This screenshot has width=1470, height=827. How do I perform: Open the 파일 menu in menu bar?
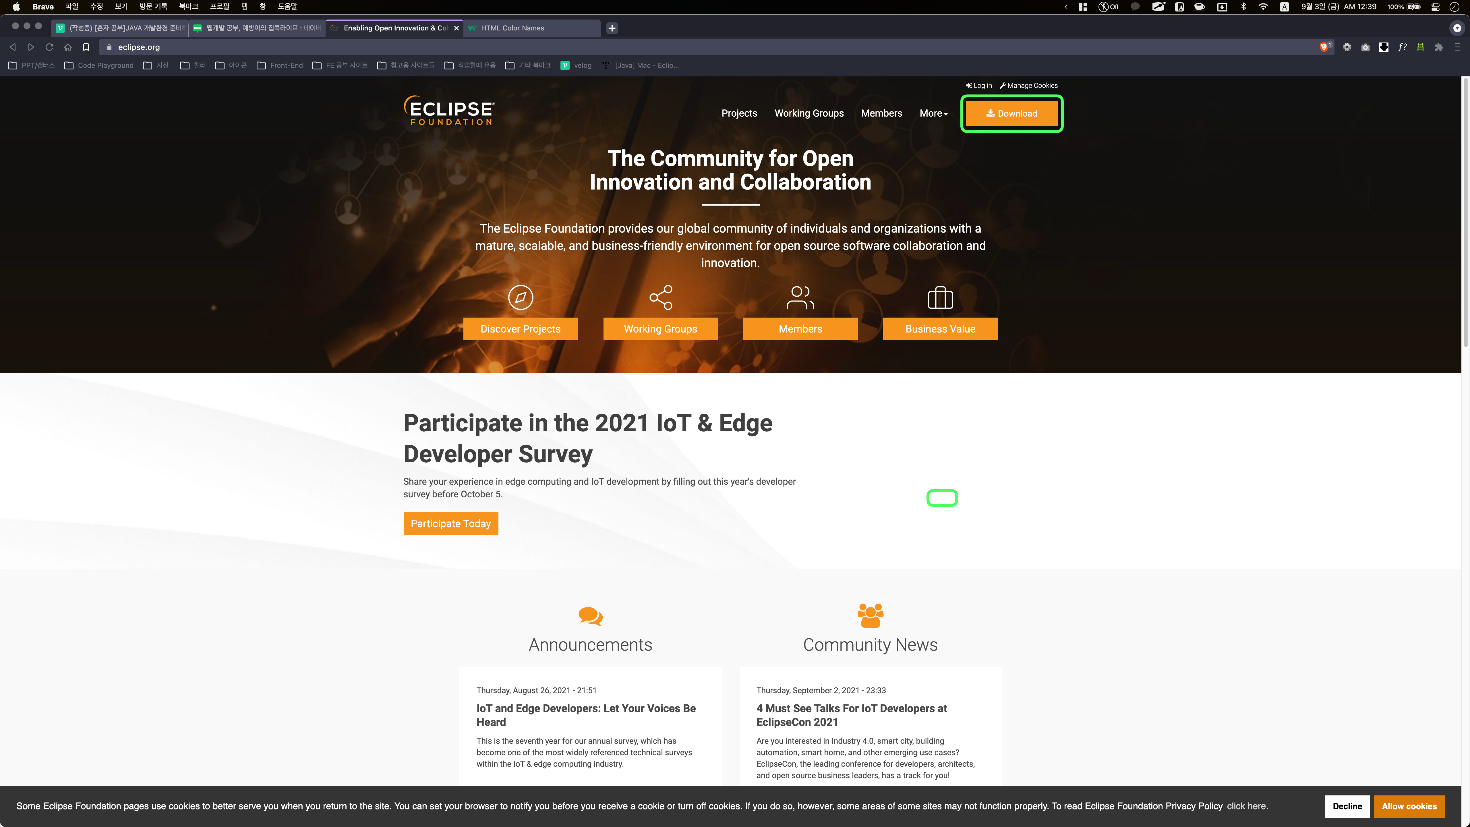pyautogui.click(x=71, y=7)
